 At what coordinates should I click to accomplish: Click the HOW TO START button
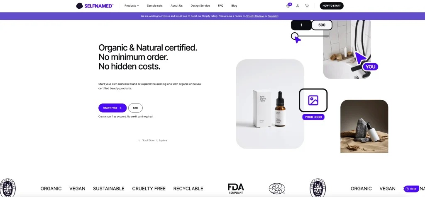[x=332, y=6]
